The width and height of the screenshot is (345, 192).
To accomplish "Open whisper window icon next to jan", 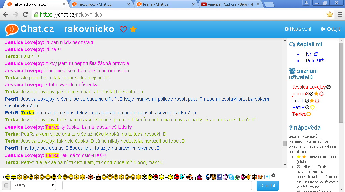I will click(x=316, y=54).
